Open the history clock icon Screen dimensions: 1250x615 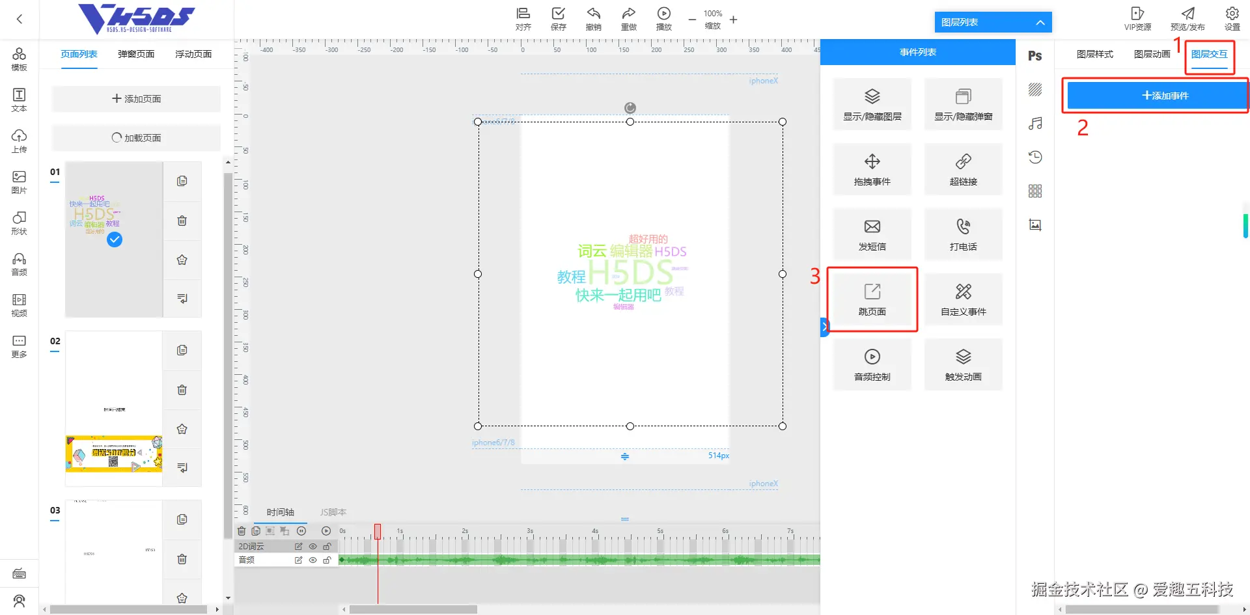tap(1035, 157)
